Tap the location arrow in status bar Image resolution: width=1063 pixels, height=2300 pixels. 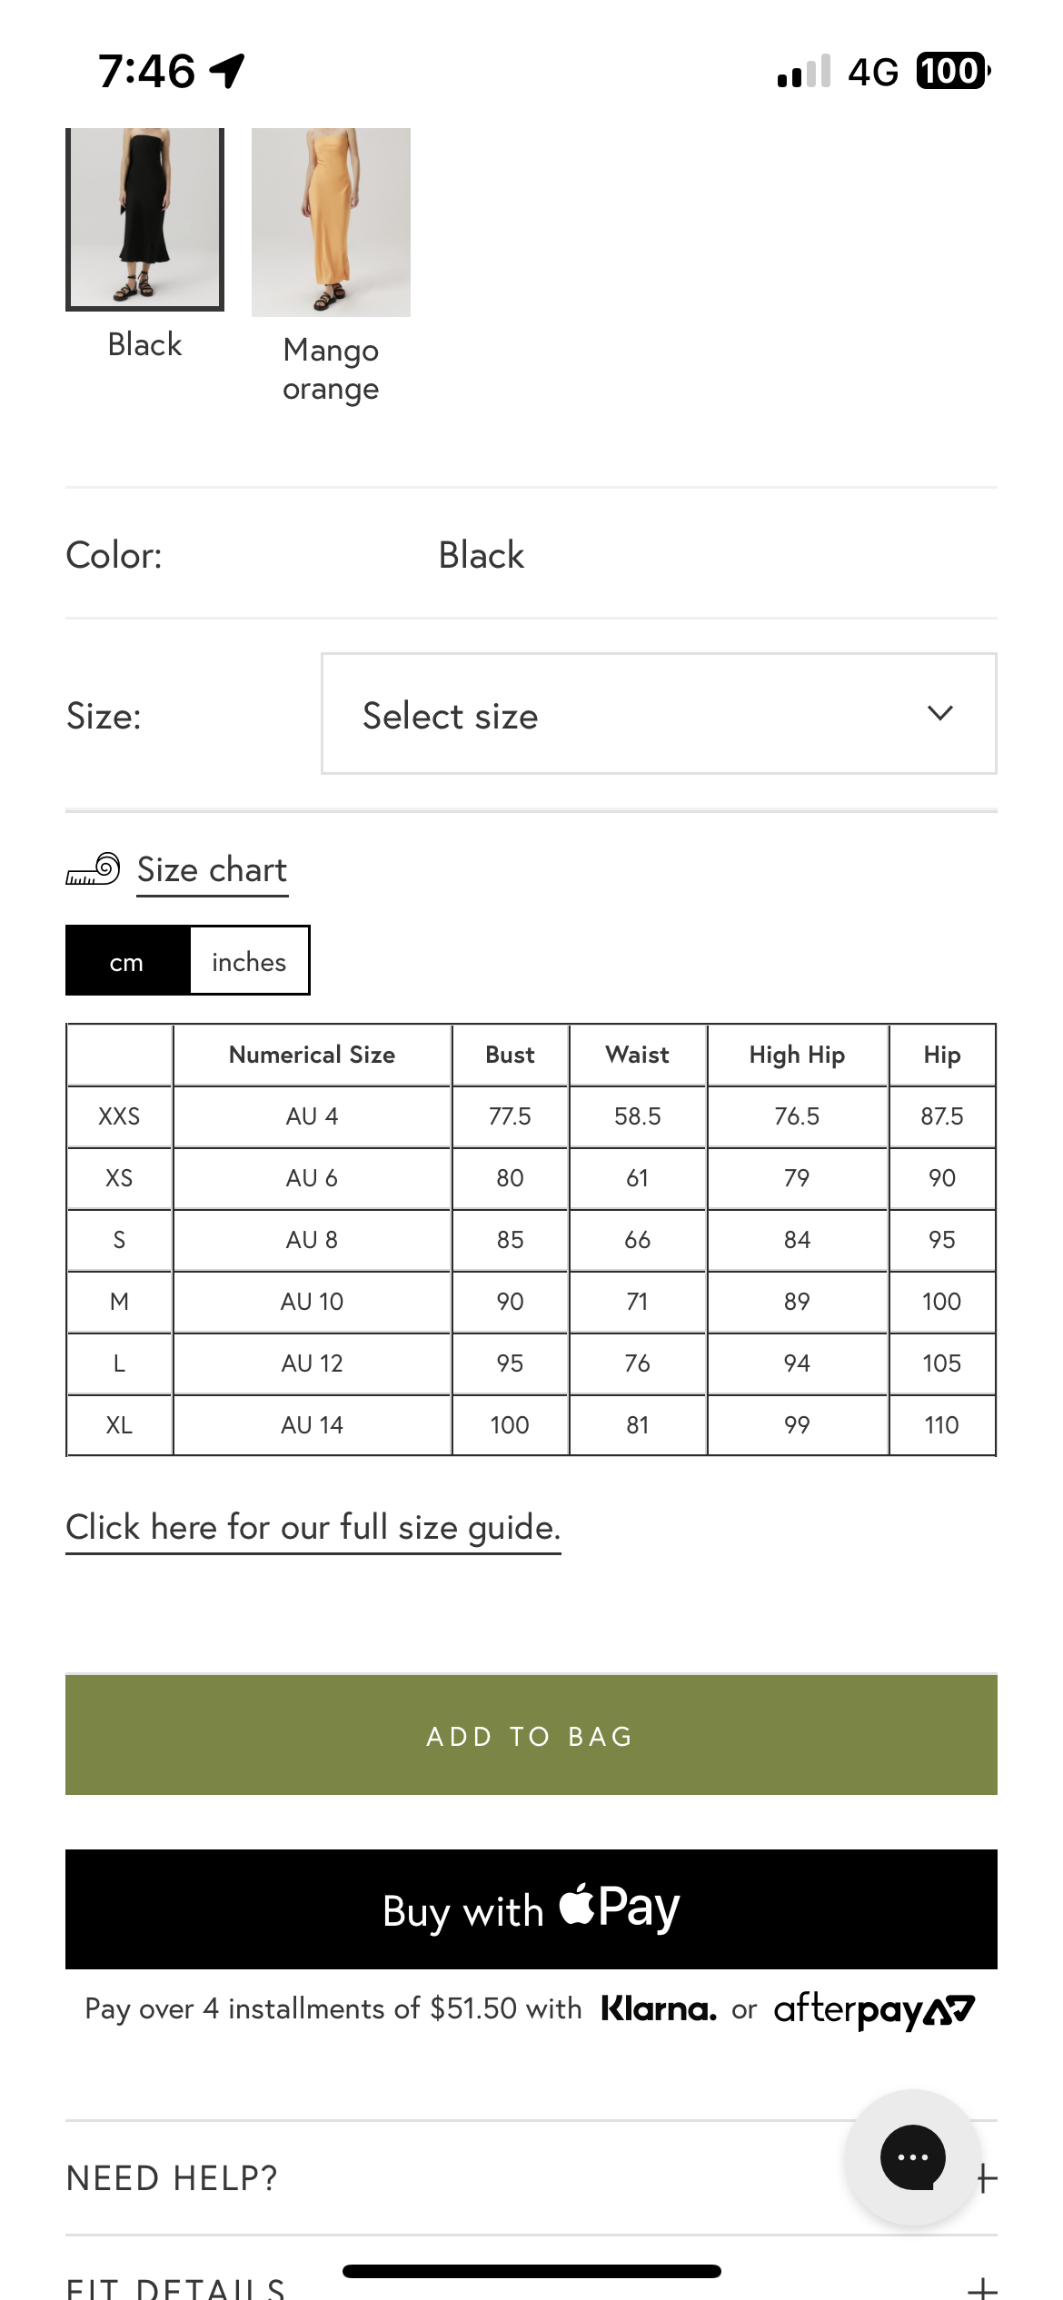coord(227,71)
